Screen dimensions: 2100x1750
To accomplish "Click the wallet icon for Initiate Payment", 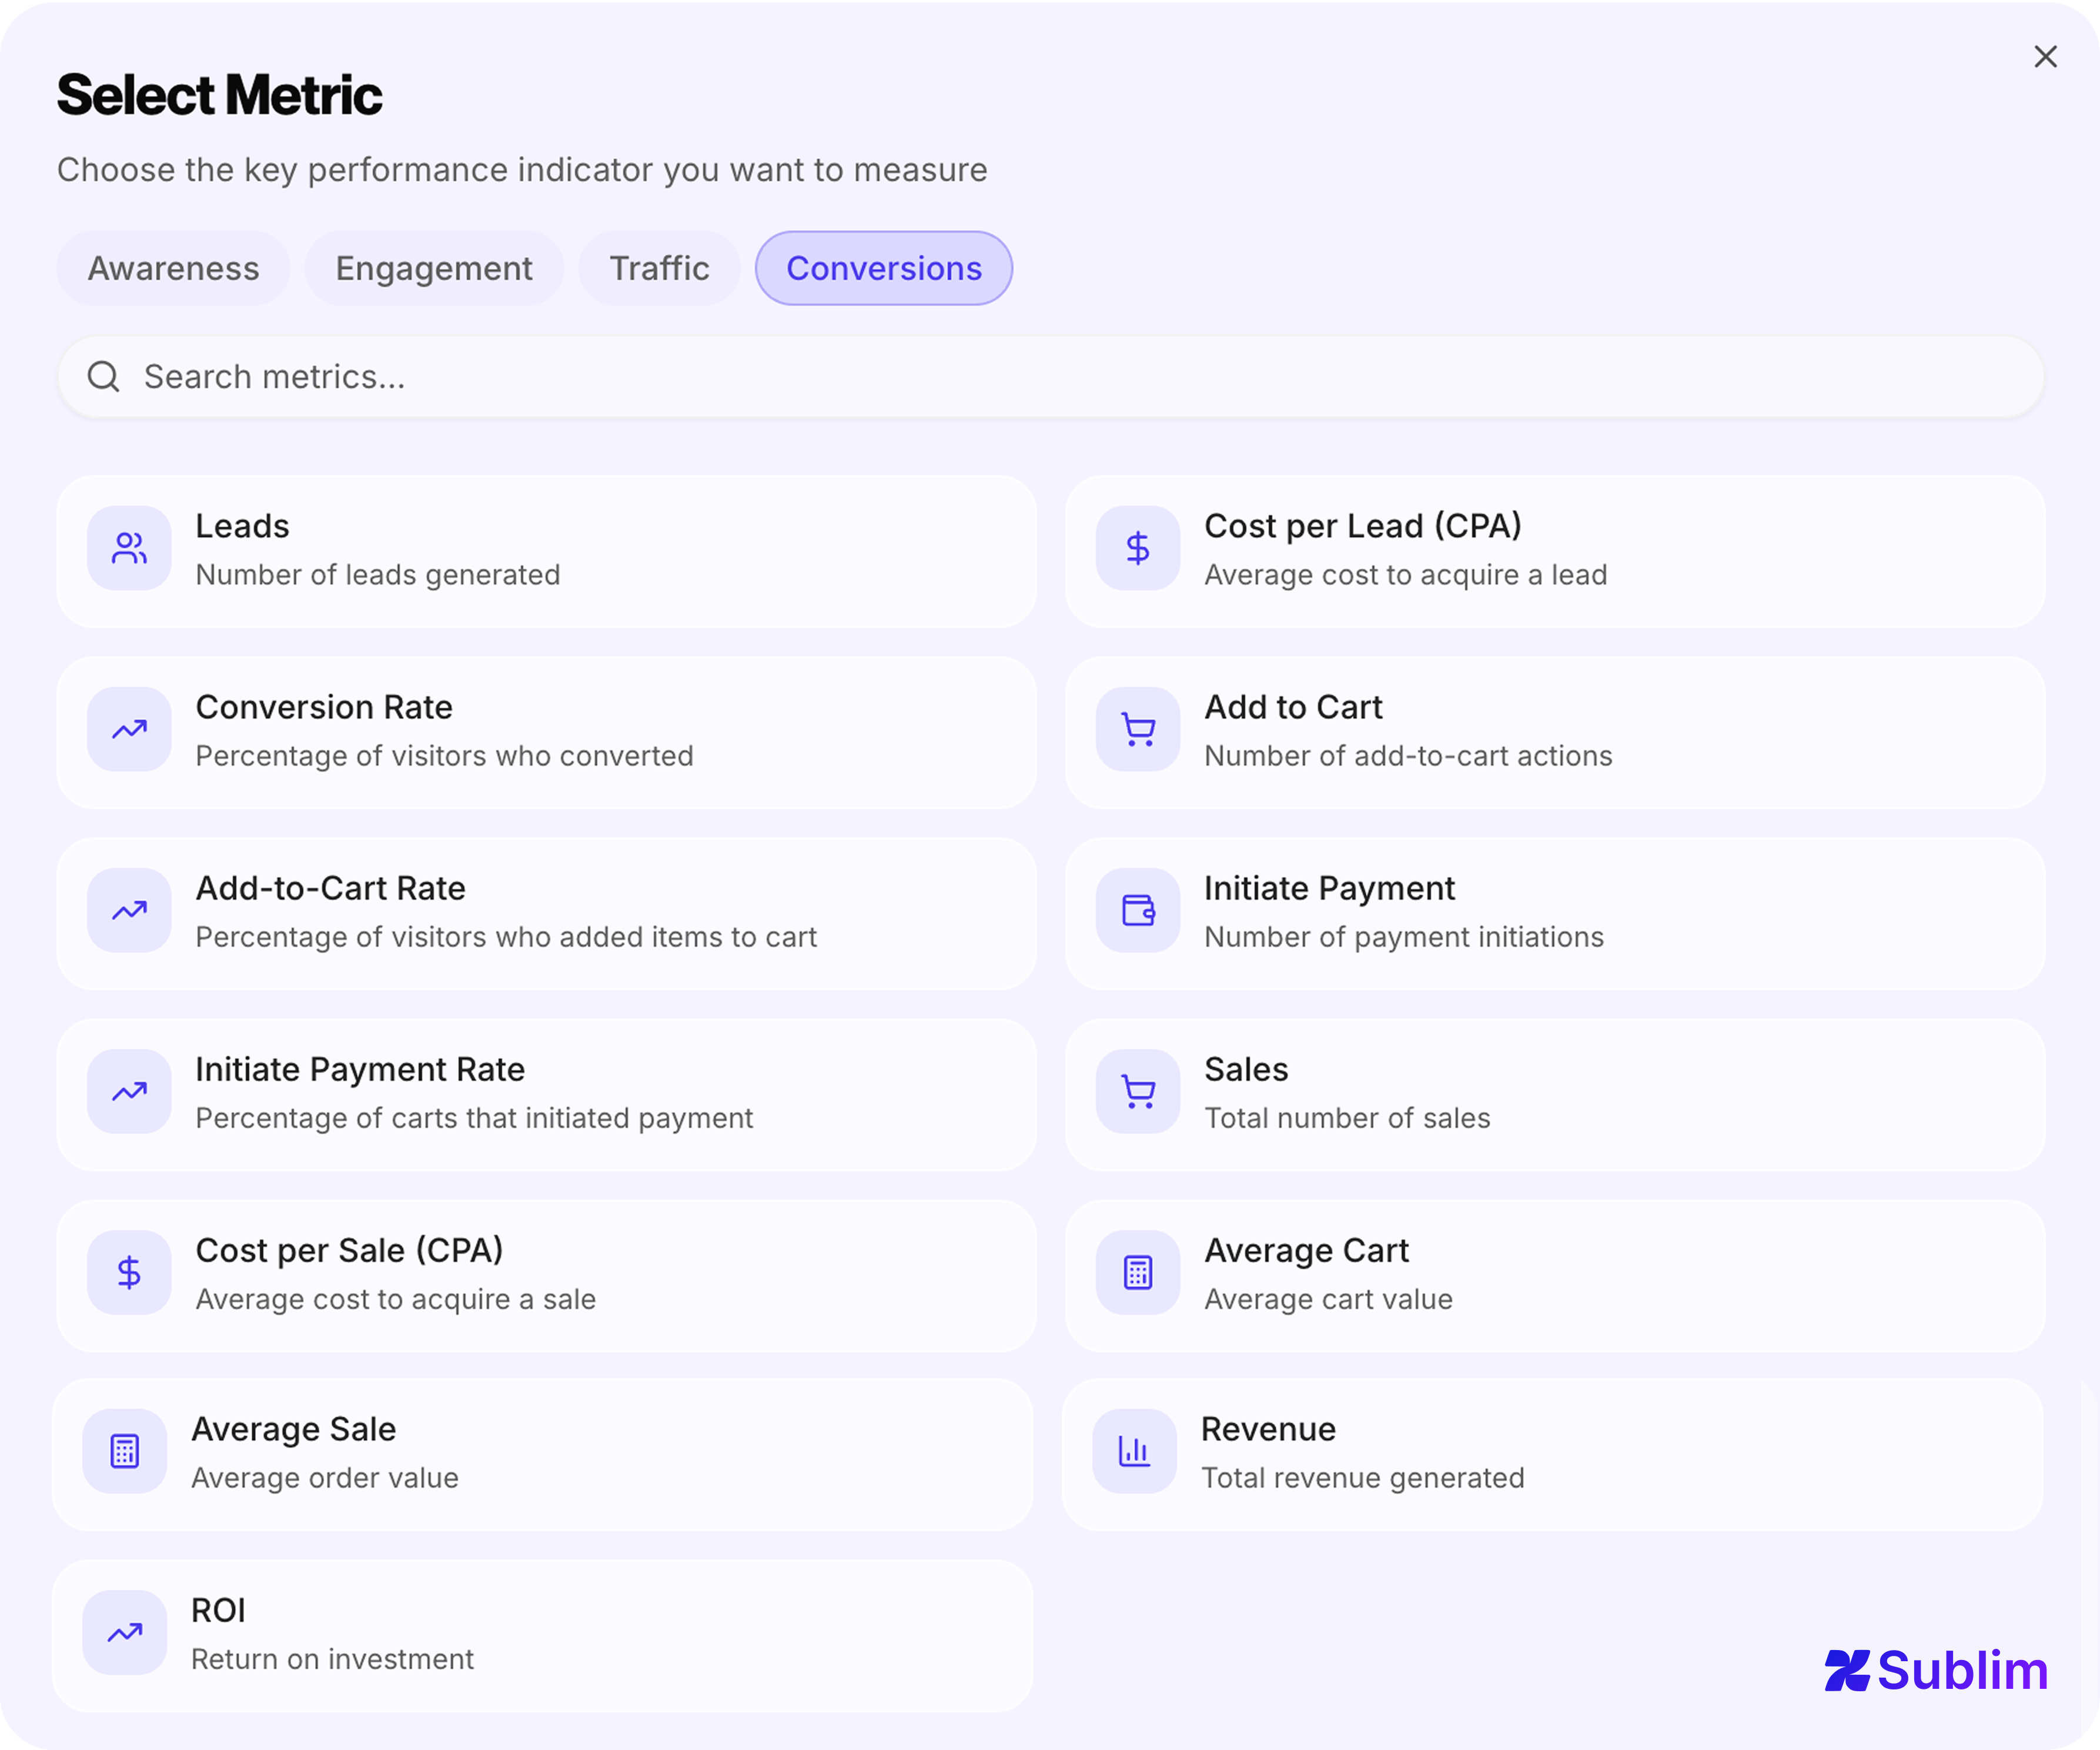I will (x=1138, y=910).
